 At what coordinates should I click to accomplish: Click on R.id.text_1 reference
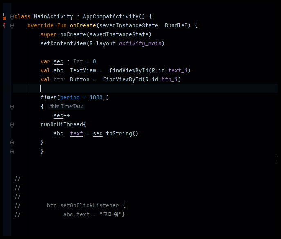click(169, 70)
